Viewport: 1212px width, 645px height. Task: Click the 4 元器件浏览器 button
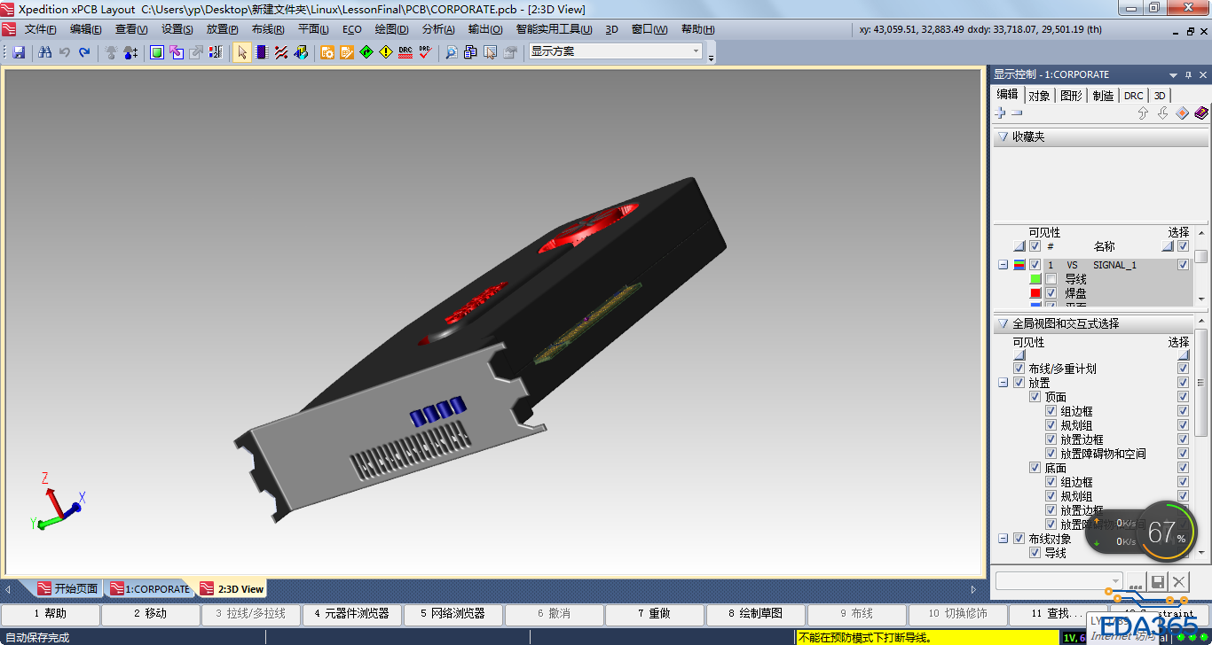click(352, 613)
